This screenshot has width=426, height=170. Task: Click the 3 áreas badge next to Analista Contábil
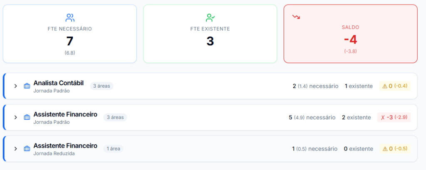[x=102, y=86]
